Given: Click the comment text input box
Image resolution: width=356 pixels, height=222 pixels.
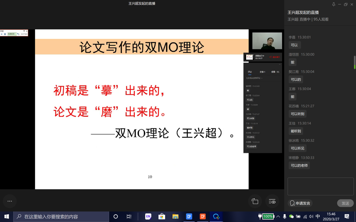Looking at the screenshot, I should click(320, 186).
